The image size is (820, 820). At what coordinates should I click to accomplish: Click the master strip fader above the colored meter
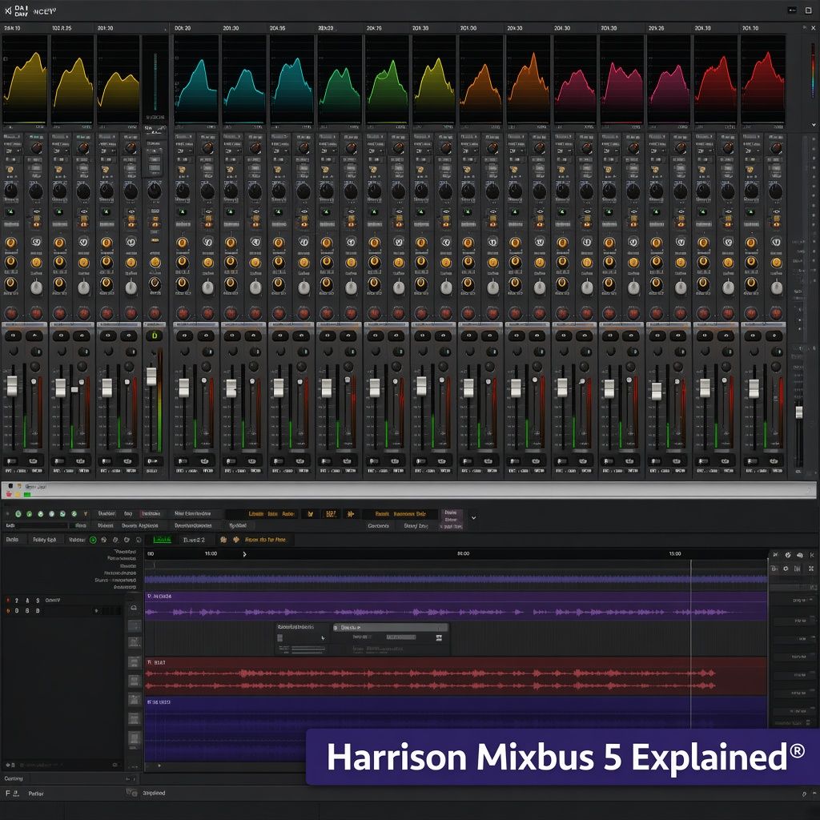[151, 376]
